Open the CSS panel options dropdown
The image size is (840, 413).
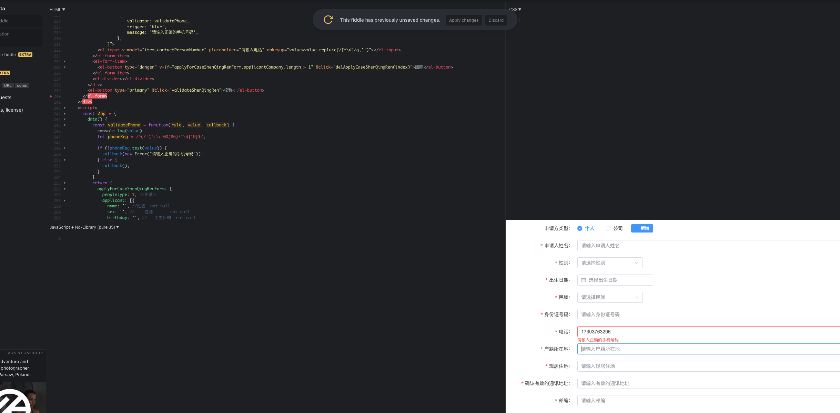coord(514,9)
